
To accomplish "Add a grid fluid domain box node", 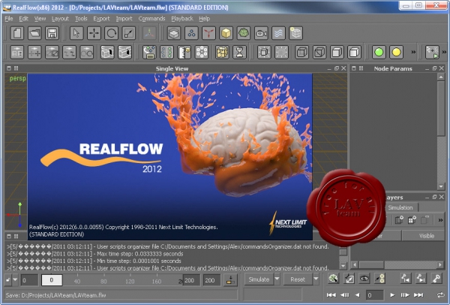I will (x=174, y=33).
